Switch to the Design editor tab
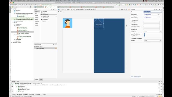172x97 pixels. click(37, 79)
